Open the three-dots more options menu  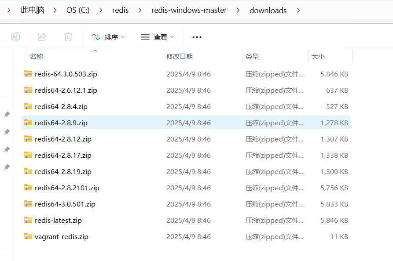coord(197,37)
